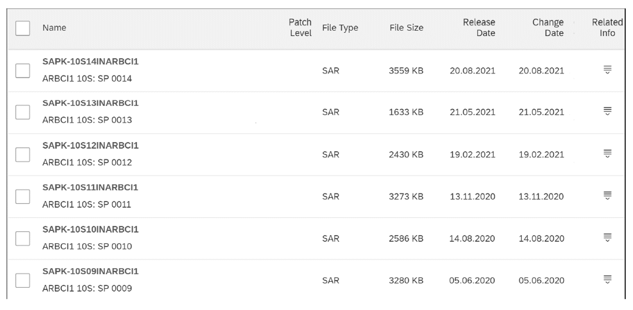Sort table by Release Date column
This screenshot has height=310, width=633.
click(x=479, y=28)
